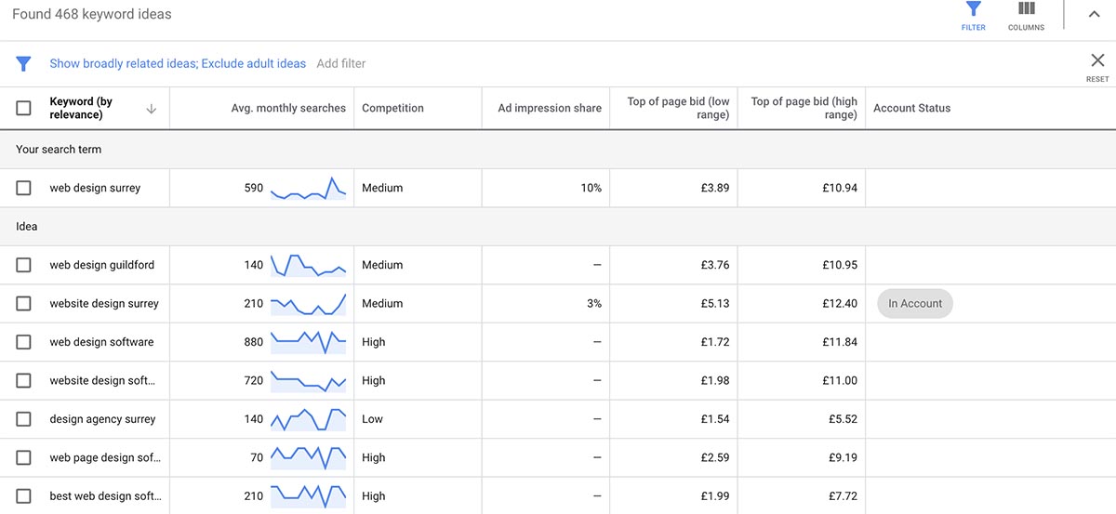Viewport: 1116px width, 514px height.
Task: Select checkbox for web design surrey
Action: pyautogui.click(x=23, y=188)
